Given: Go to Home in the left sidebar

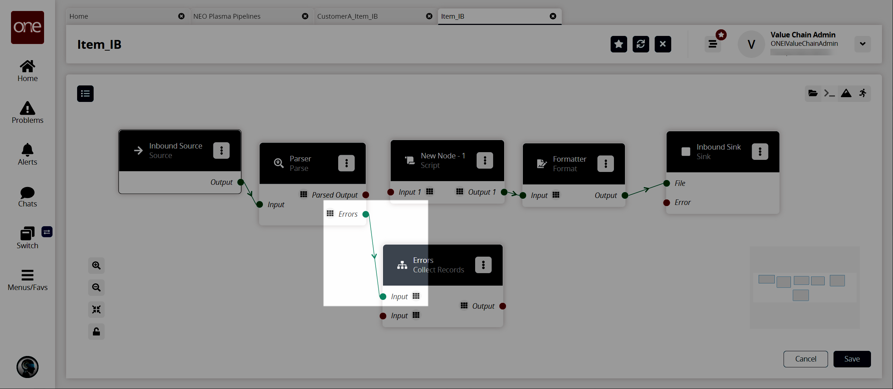Looking at the screenshot, I should point(28,71).
